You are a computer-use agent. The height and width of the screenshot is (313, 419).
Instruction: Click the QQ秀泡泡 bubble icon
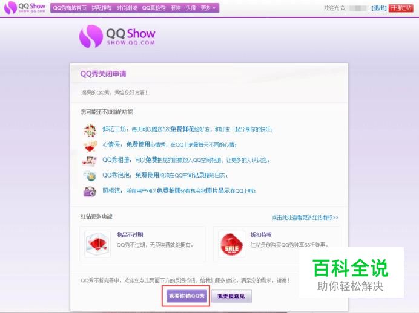(90, 176)
